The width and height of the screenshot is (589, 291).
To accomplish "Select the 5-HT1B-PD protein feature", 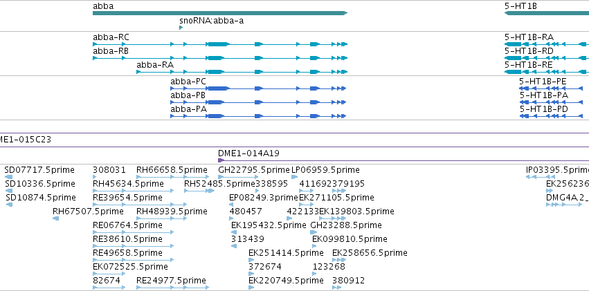I will [551, 116].
